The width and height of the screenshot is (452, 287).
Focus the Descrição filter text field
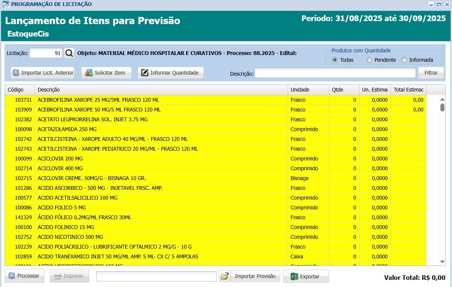tap(335, 73)
